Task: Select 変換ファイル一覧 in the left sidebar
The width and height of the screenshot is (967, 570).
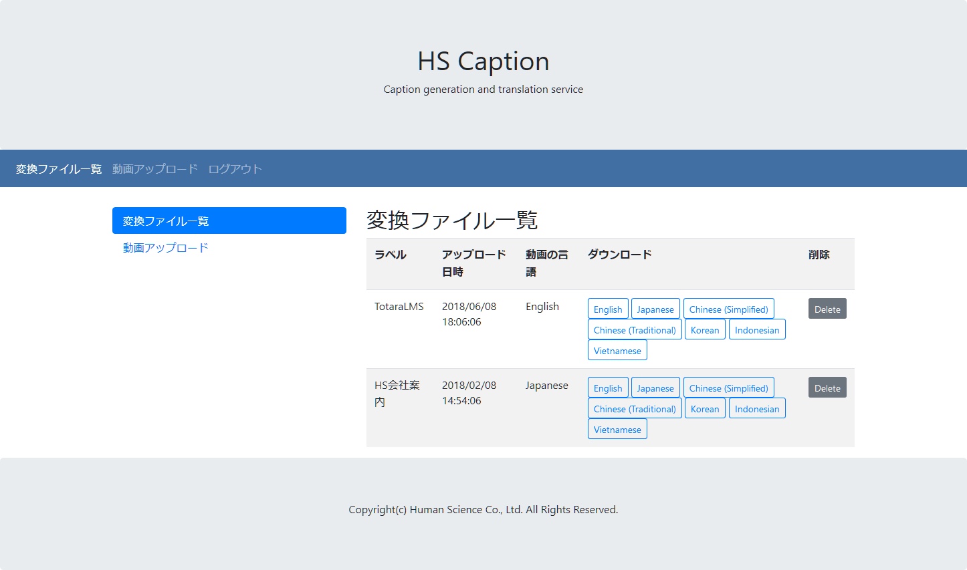Action: pos(229,221)
